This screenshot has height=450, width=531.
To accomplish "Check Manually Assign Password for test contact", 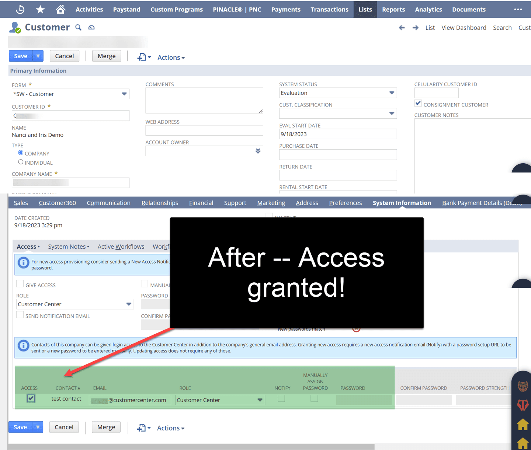I will [x=314, y=398].
